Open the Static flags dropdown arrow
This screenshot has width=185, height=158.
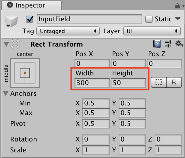(178, 19)
